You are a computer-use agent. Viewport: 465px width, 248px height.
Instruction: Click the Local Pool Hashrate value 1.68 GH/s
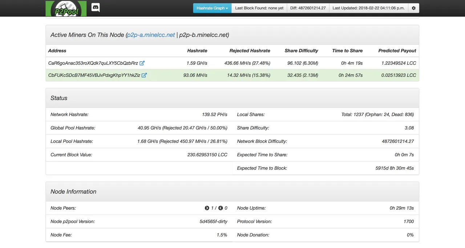click(x=182, y=141)
